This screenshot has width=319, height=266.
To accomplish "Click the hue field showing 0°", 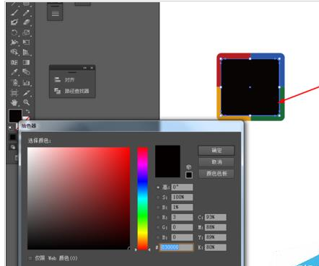I will point(182,187).
